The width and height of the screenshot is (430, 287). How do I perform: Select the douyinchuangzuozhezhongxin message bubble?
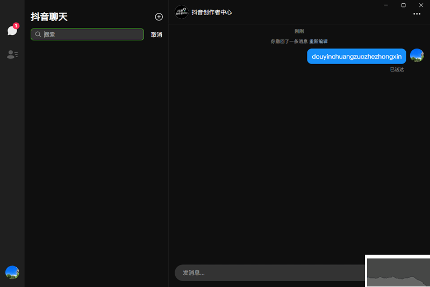(x=356, y=57)
